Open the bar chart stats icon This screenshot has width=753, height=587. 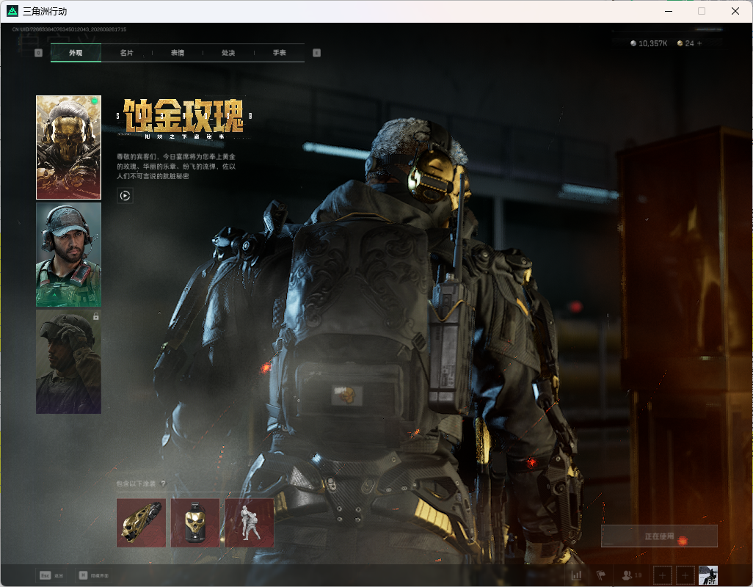[576, 575]
